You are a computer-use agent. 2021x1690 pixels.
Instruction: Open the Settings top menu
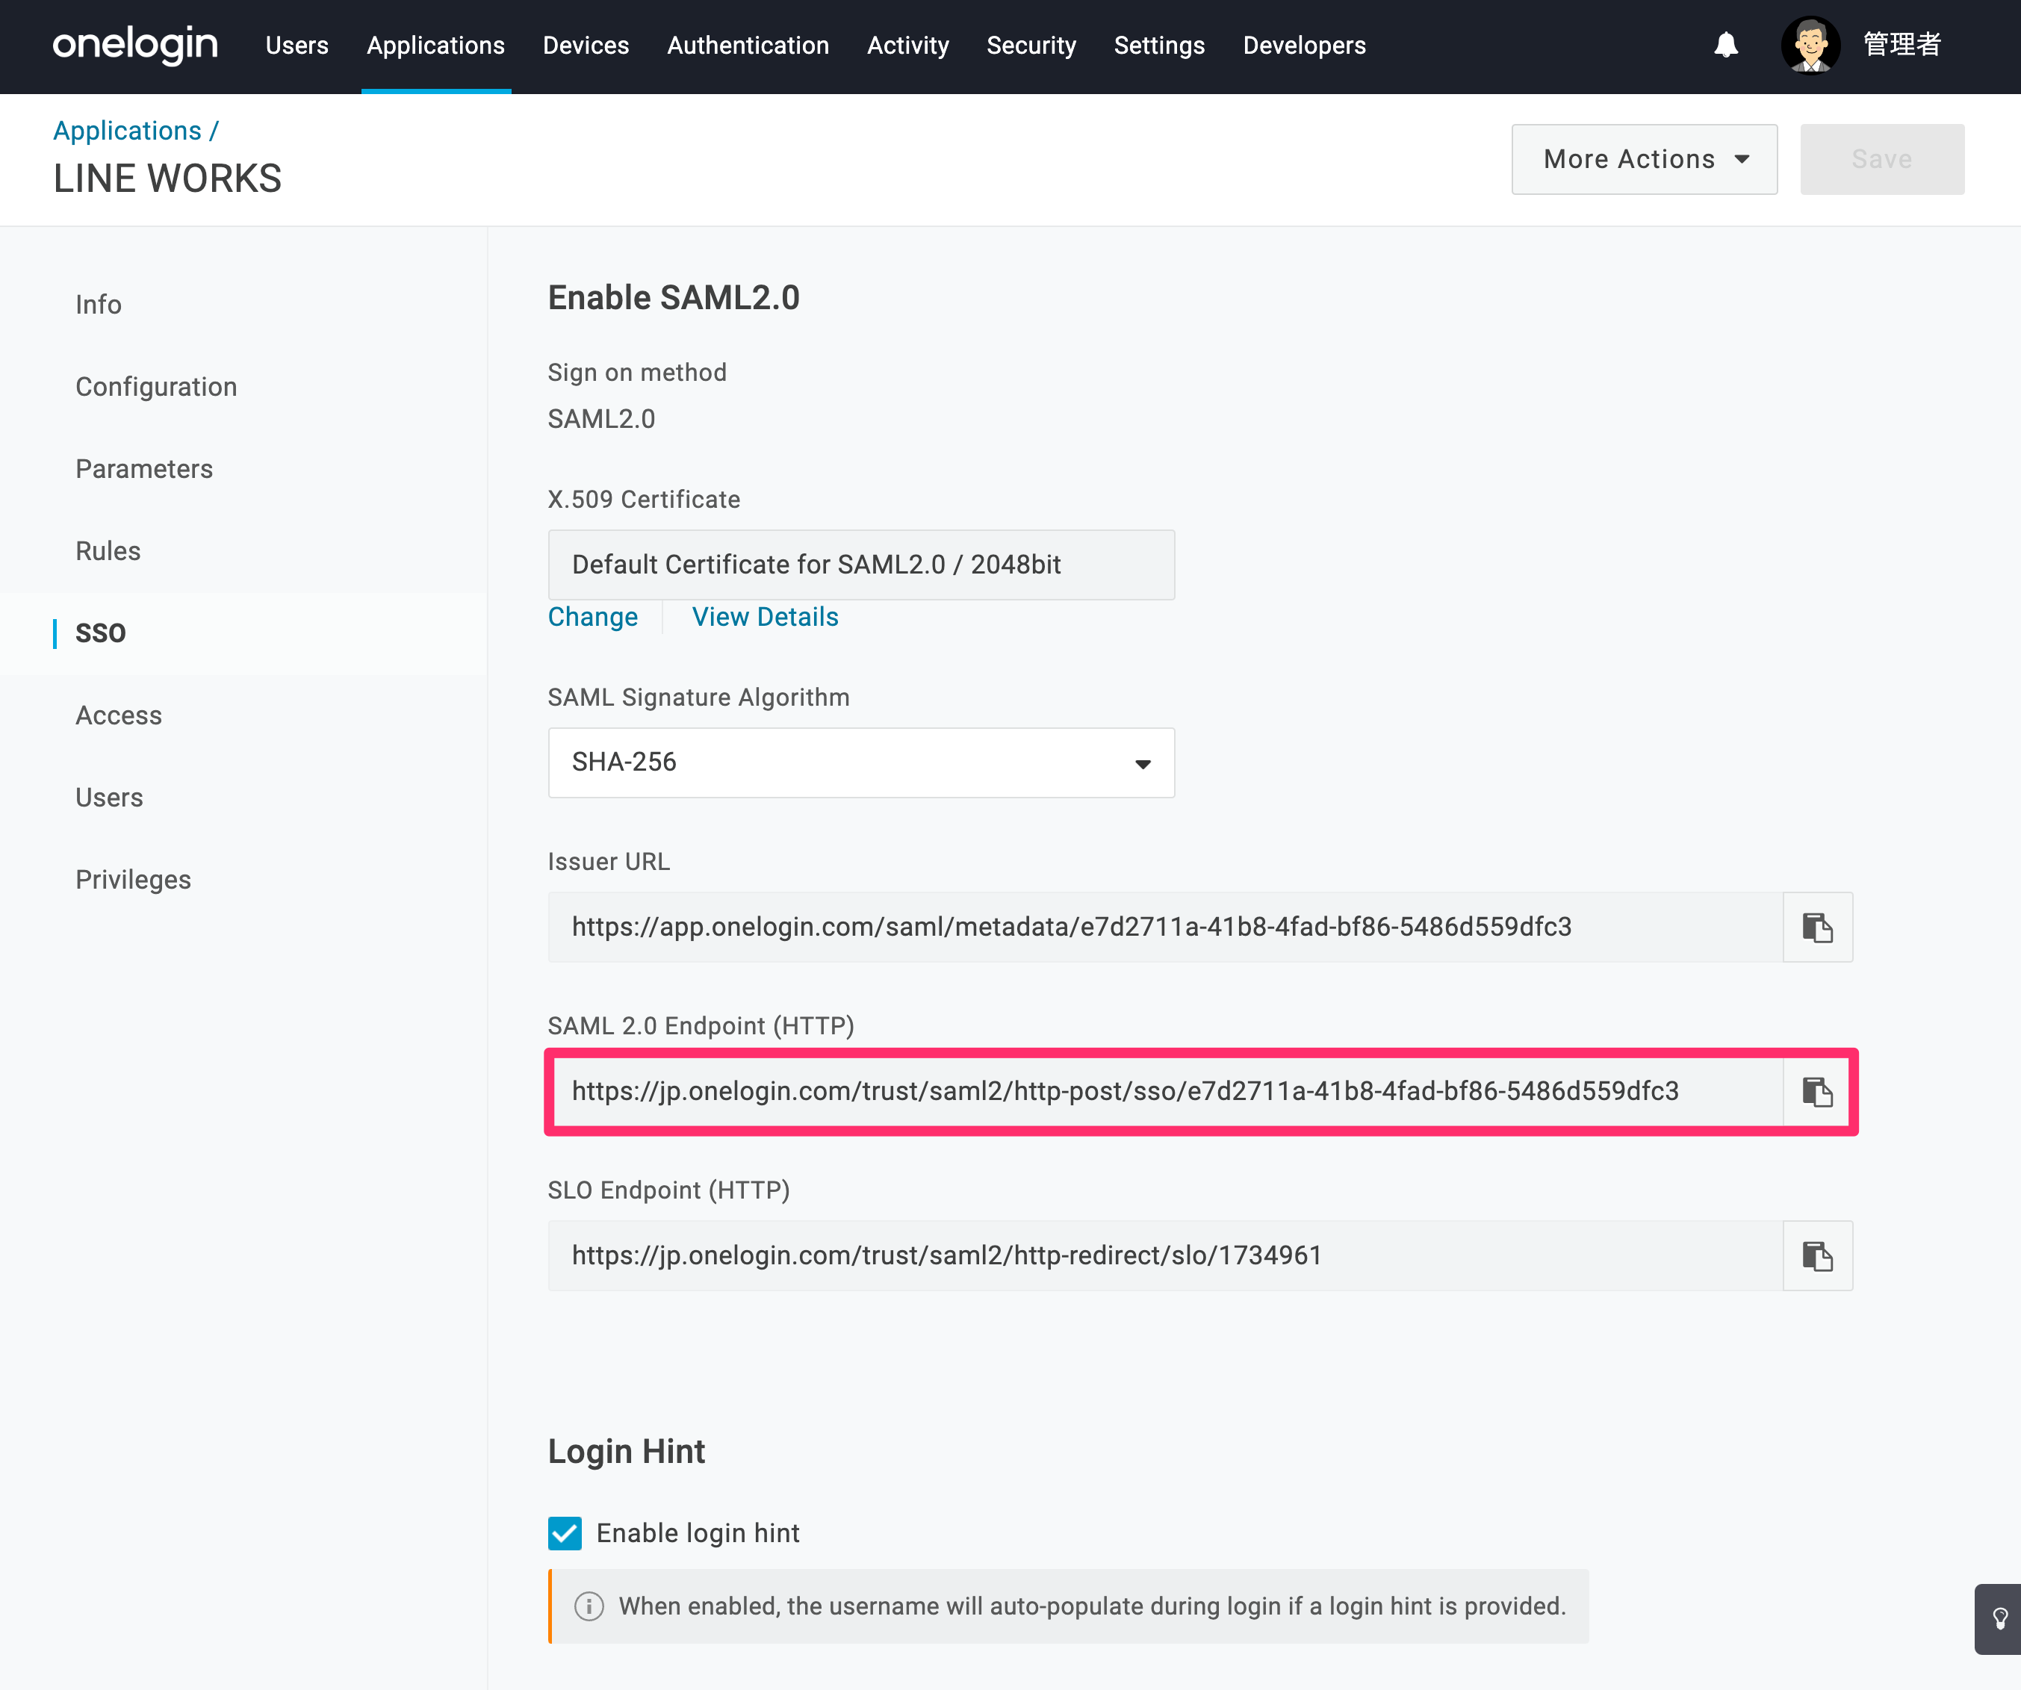pyautogui.click(x=1160, y=46)
